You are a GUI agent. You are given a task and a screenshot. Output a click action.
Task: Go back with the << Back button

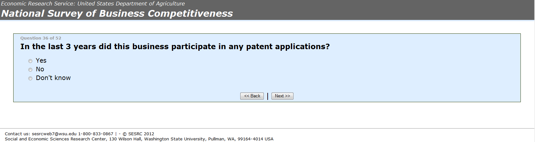click(252, 96)
